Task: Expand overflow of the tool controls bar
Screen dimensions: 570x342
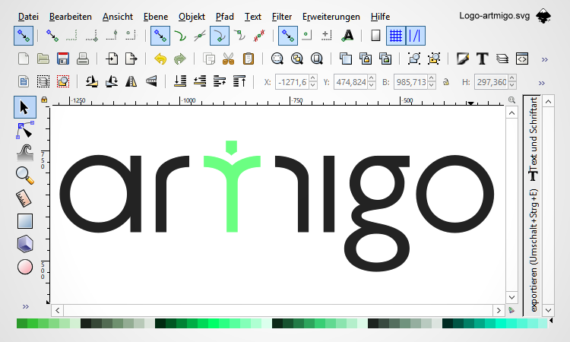Action: tap(542, 83)
